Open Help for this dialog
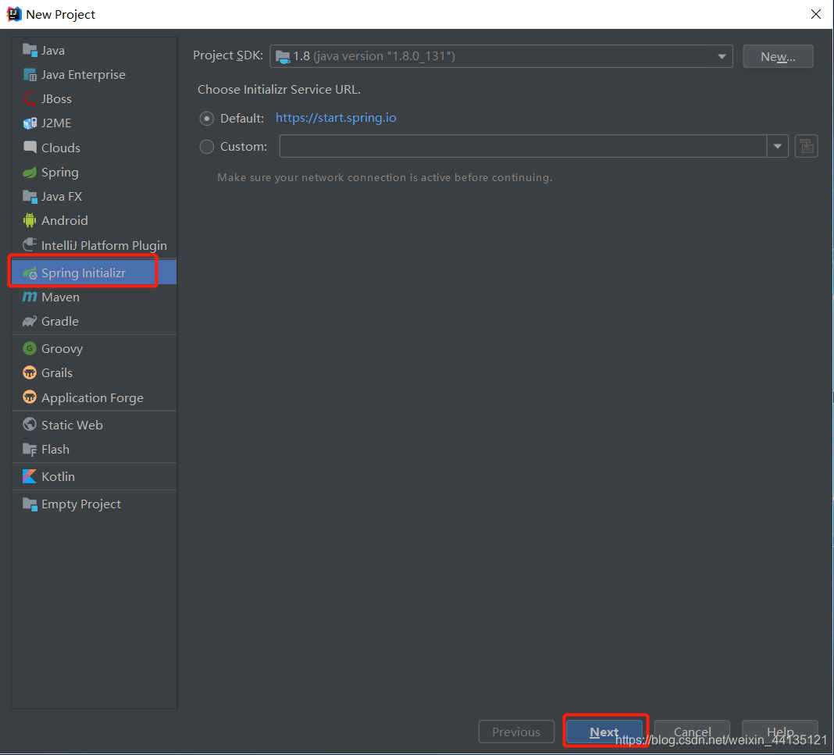Image resolution: width=834 pixels, height=755 pixels. point(780,732)
